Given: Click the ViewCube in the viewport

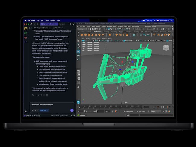Looking at the screenshot, I should 166,47.
